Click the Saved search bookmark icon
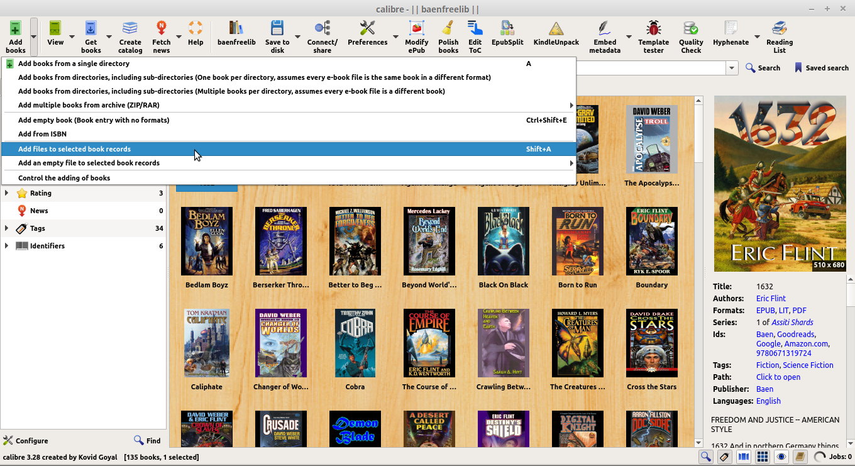 [798, 68]
